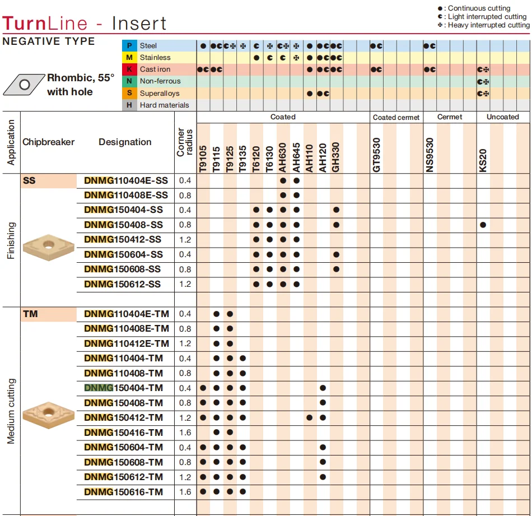
Task: Click the Heavy interrupted cutting legend entry
Action: tap(484, 25)
